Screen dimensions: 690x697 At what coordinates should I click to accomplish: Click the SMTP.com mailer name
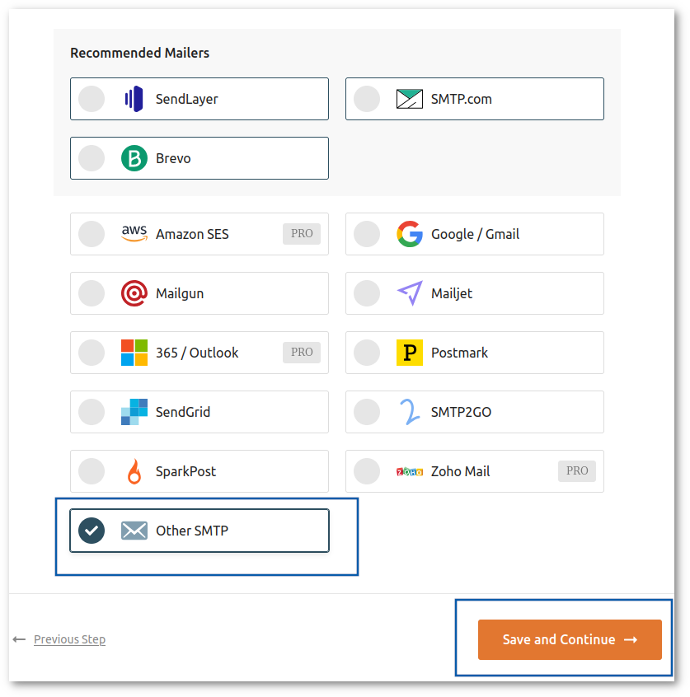pyautogui.click(x=462, y=99)
